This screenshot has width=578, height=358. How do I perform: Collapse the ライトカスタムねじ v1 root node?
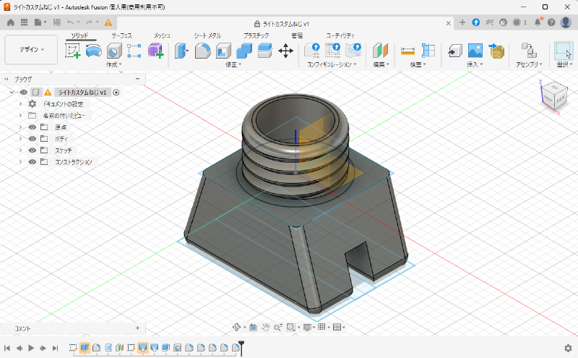tap(12, 93)
